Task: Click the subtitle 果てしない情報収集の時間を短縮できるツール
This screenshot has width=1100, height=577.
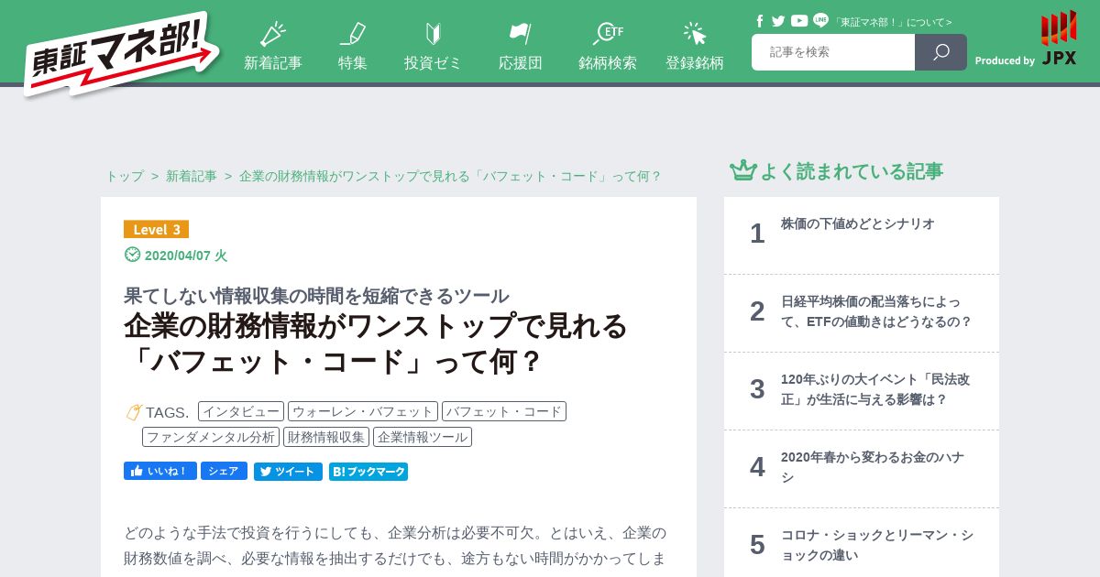Action: pyautogui.click(x=316, y=296)
